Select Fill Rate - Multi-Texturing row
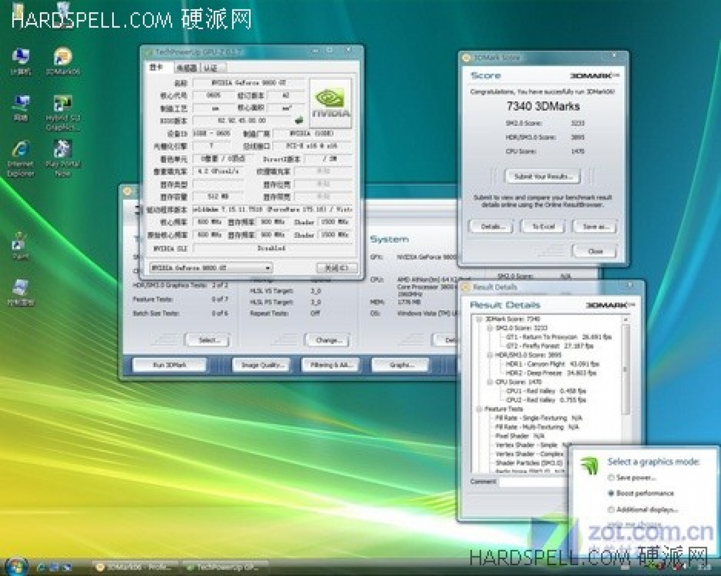Viewport: 721px width, 576px height. (x=537, y=427)
